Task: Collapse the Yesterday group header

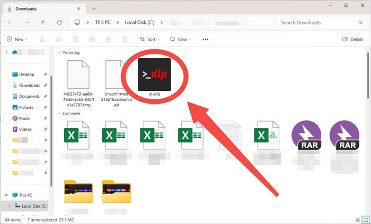Action: [x=59, y=53]
